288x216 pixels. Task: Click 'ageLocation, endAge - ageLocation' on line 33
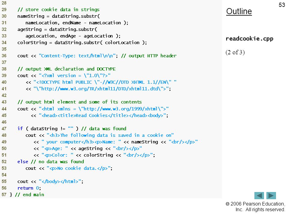point(69,36)
